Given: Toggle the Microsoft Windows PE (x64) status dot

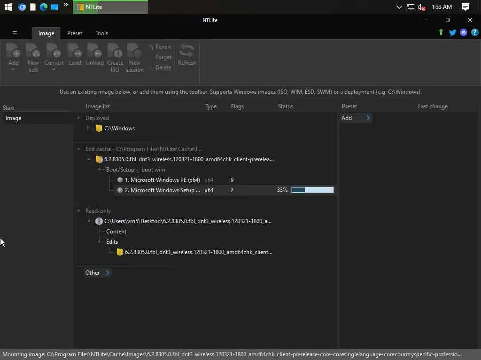Looking at the screenshot, I should [120, 180].
